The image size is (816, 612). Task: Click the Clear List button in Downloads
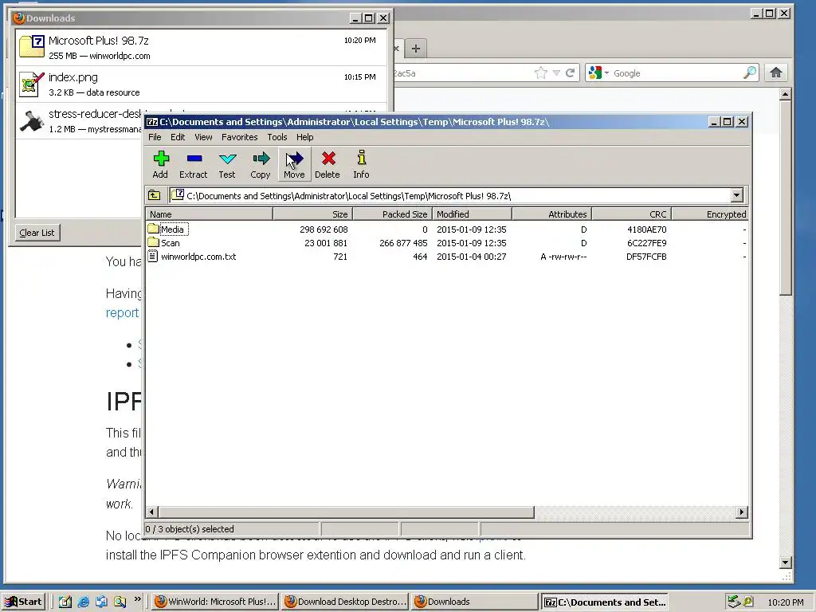pyautogui.click(x=37, y=233)
